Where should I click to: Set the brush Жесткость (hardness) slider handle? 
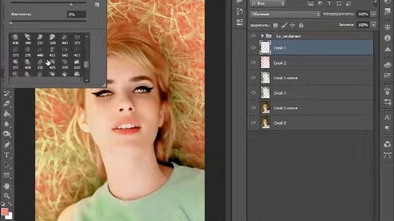point(11,23)
